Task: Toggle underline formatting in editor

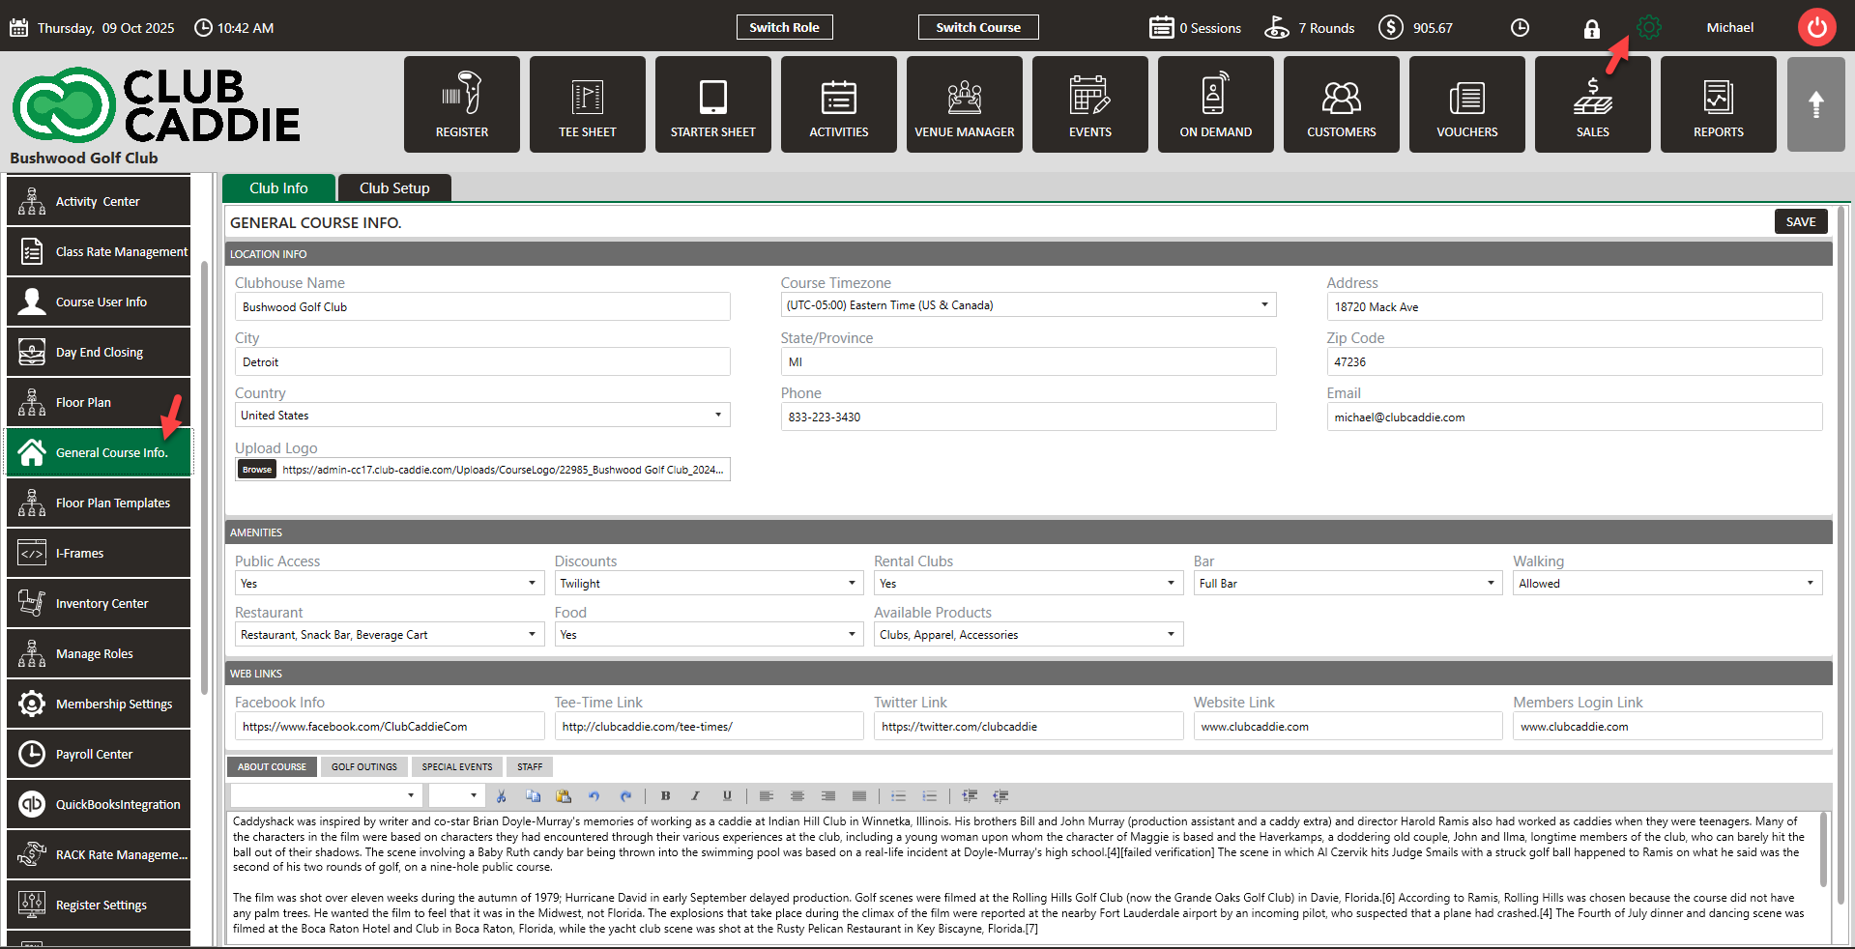Action: click(727, 796)
